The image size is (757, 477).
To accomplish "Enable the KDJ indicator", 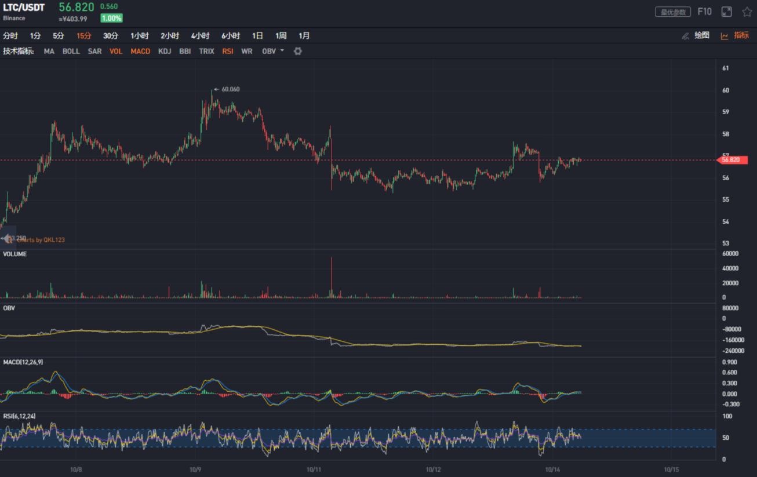I will click(165, 51).
